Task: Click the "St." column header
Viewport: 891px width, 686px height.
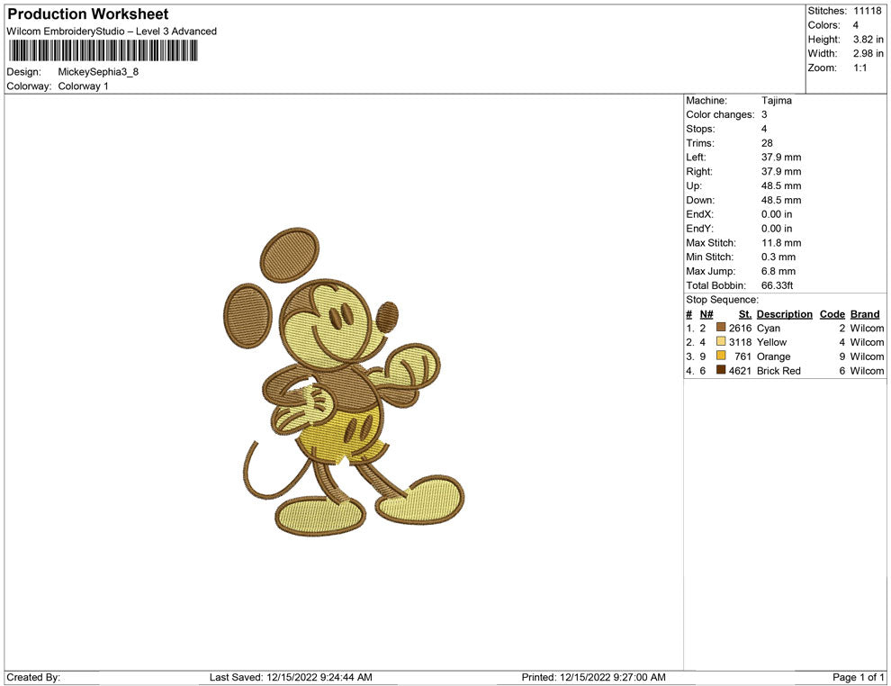Action: point(745,314)
